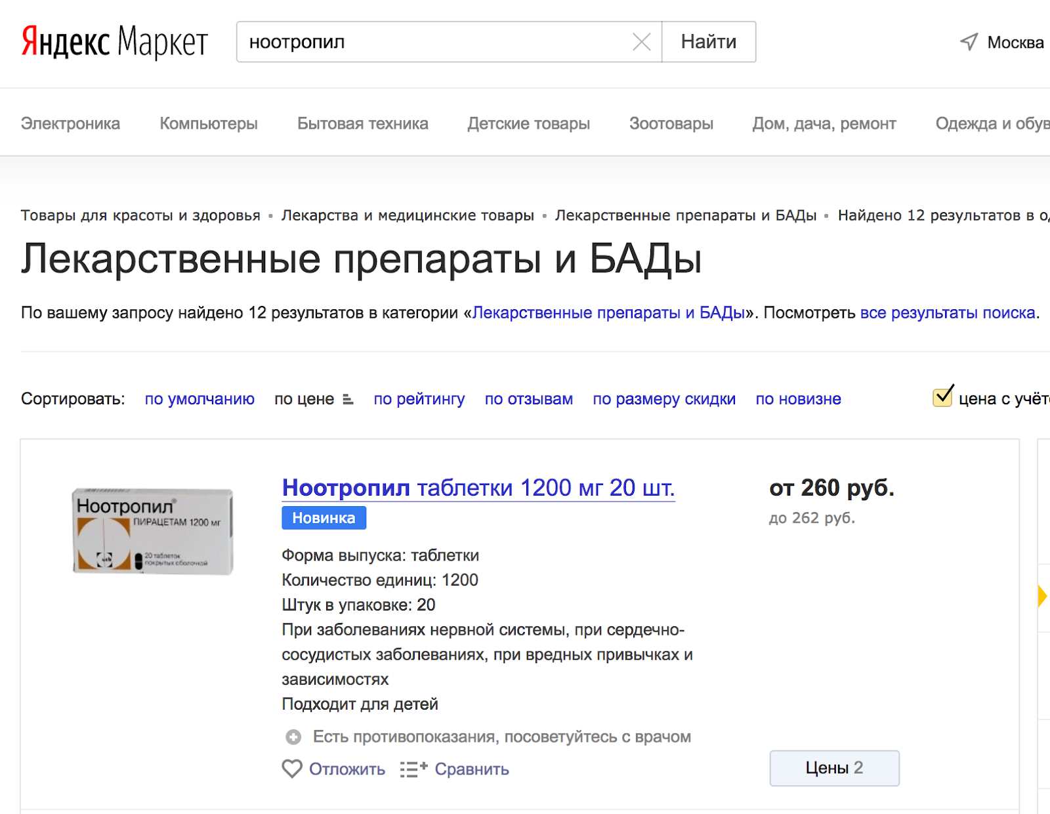Sort by по размеру скидки

pyautogui.click(x=664, y=399)
